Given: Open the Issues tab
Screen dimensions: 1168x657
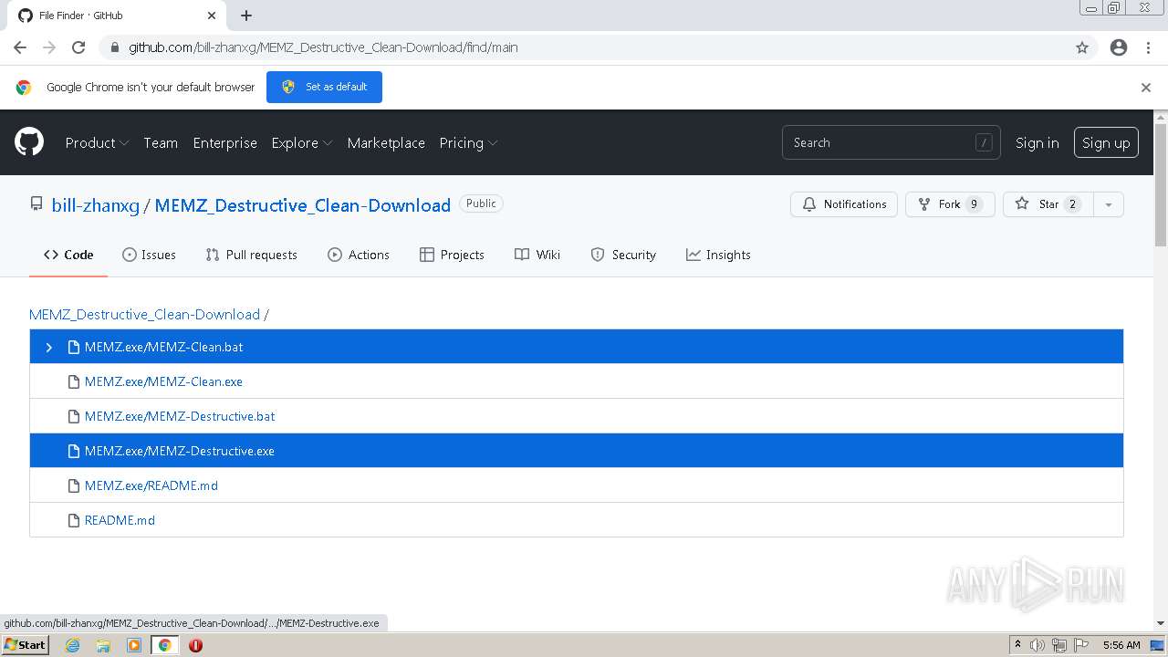Looking at the screenshot, I should coord(149,255).
